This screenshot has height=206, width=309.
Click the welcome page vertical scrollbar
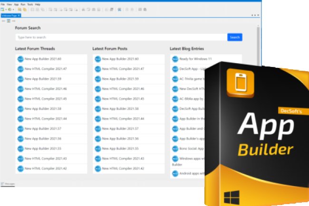point(258,45)
